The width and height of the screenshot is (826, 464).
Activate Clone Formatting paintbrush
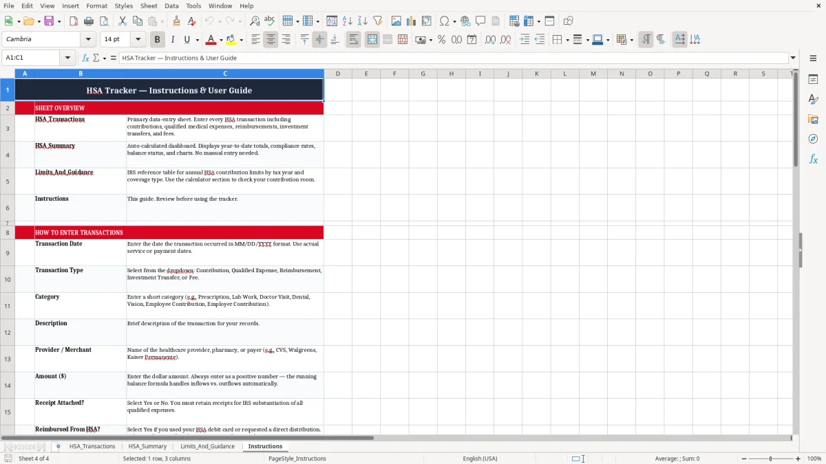point(176,21)
